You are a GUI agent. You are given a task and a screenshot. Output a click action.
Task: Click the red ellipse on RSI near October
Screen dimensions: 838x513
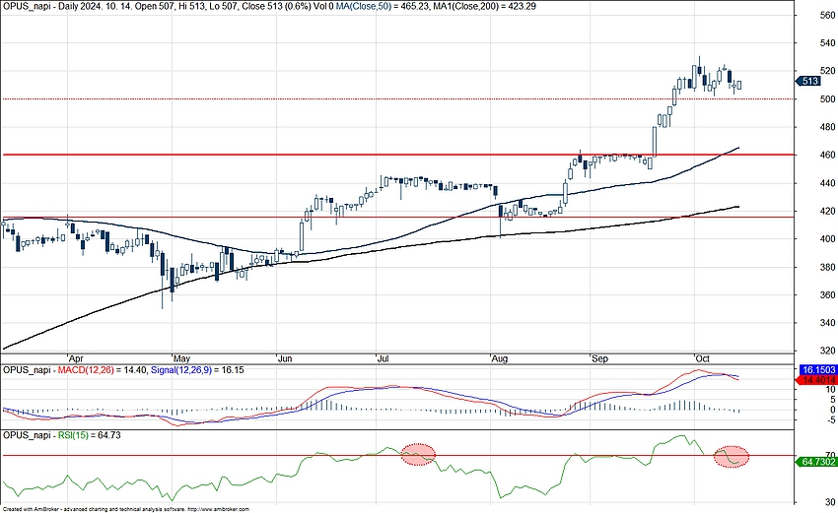pos(732,457)
